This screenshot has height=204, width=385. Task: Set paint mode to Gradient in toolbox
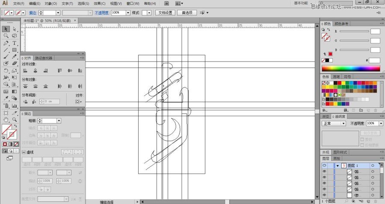pos(11,144)
